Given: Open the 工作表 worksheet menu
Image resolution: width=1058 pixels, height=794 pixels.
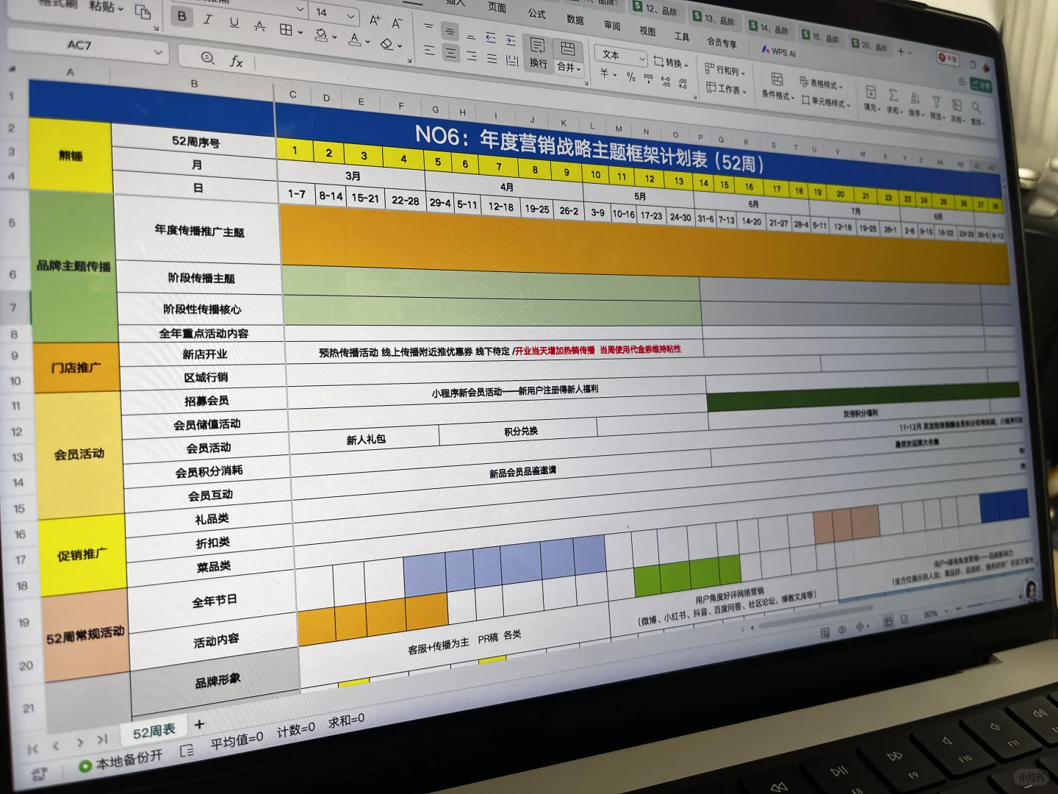Looking at the screenshot, I should (x=726, y=90).
